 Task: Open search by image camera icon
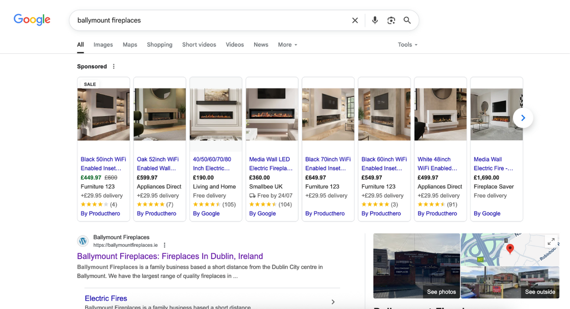(x=391, y=20)
